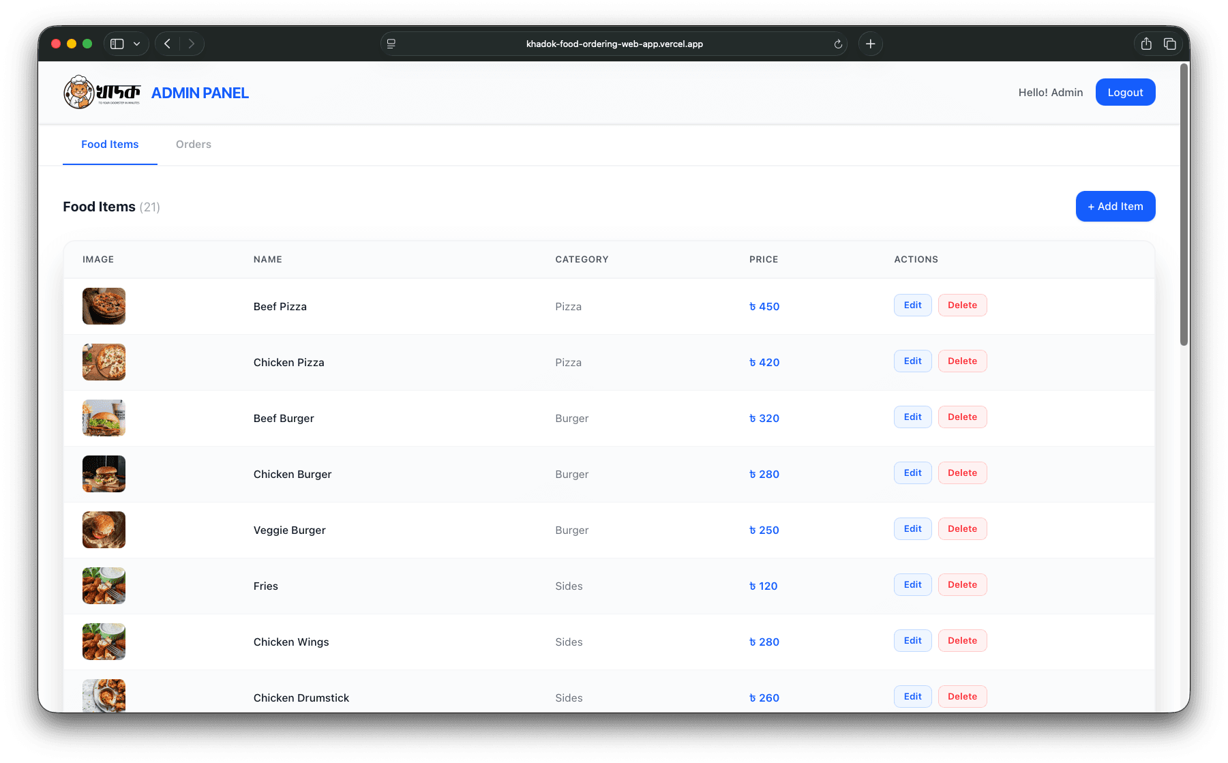The width and height of the screenshot is (1228, 763).
Task: Switch to the Food Items tab
Action: [110, 145]
